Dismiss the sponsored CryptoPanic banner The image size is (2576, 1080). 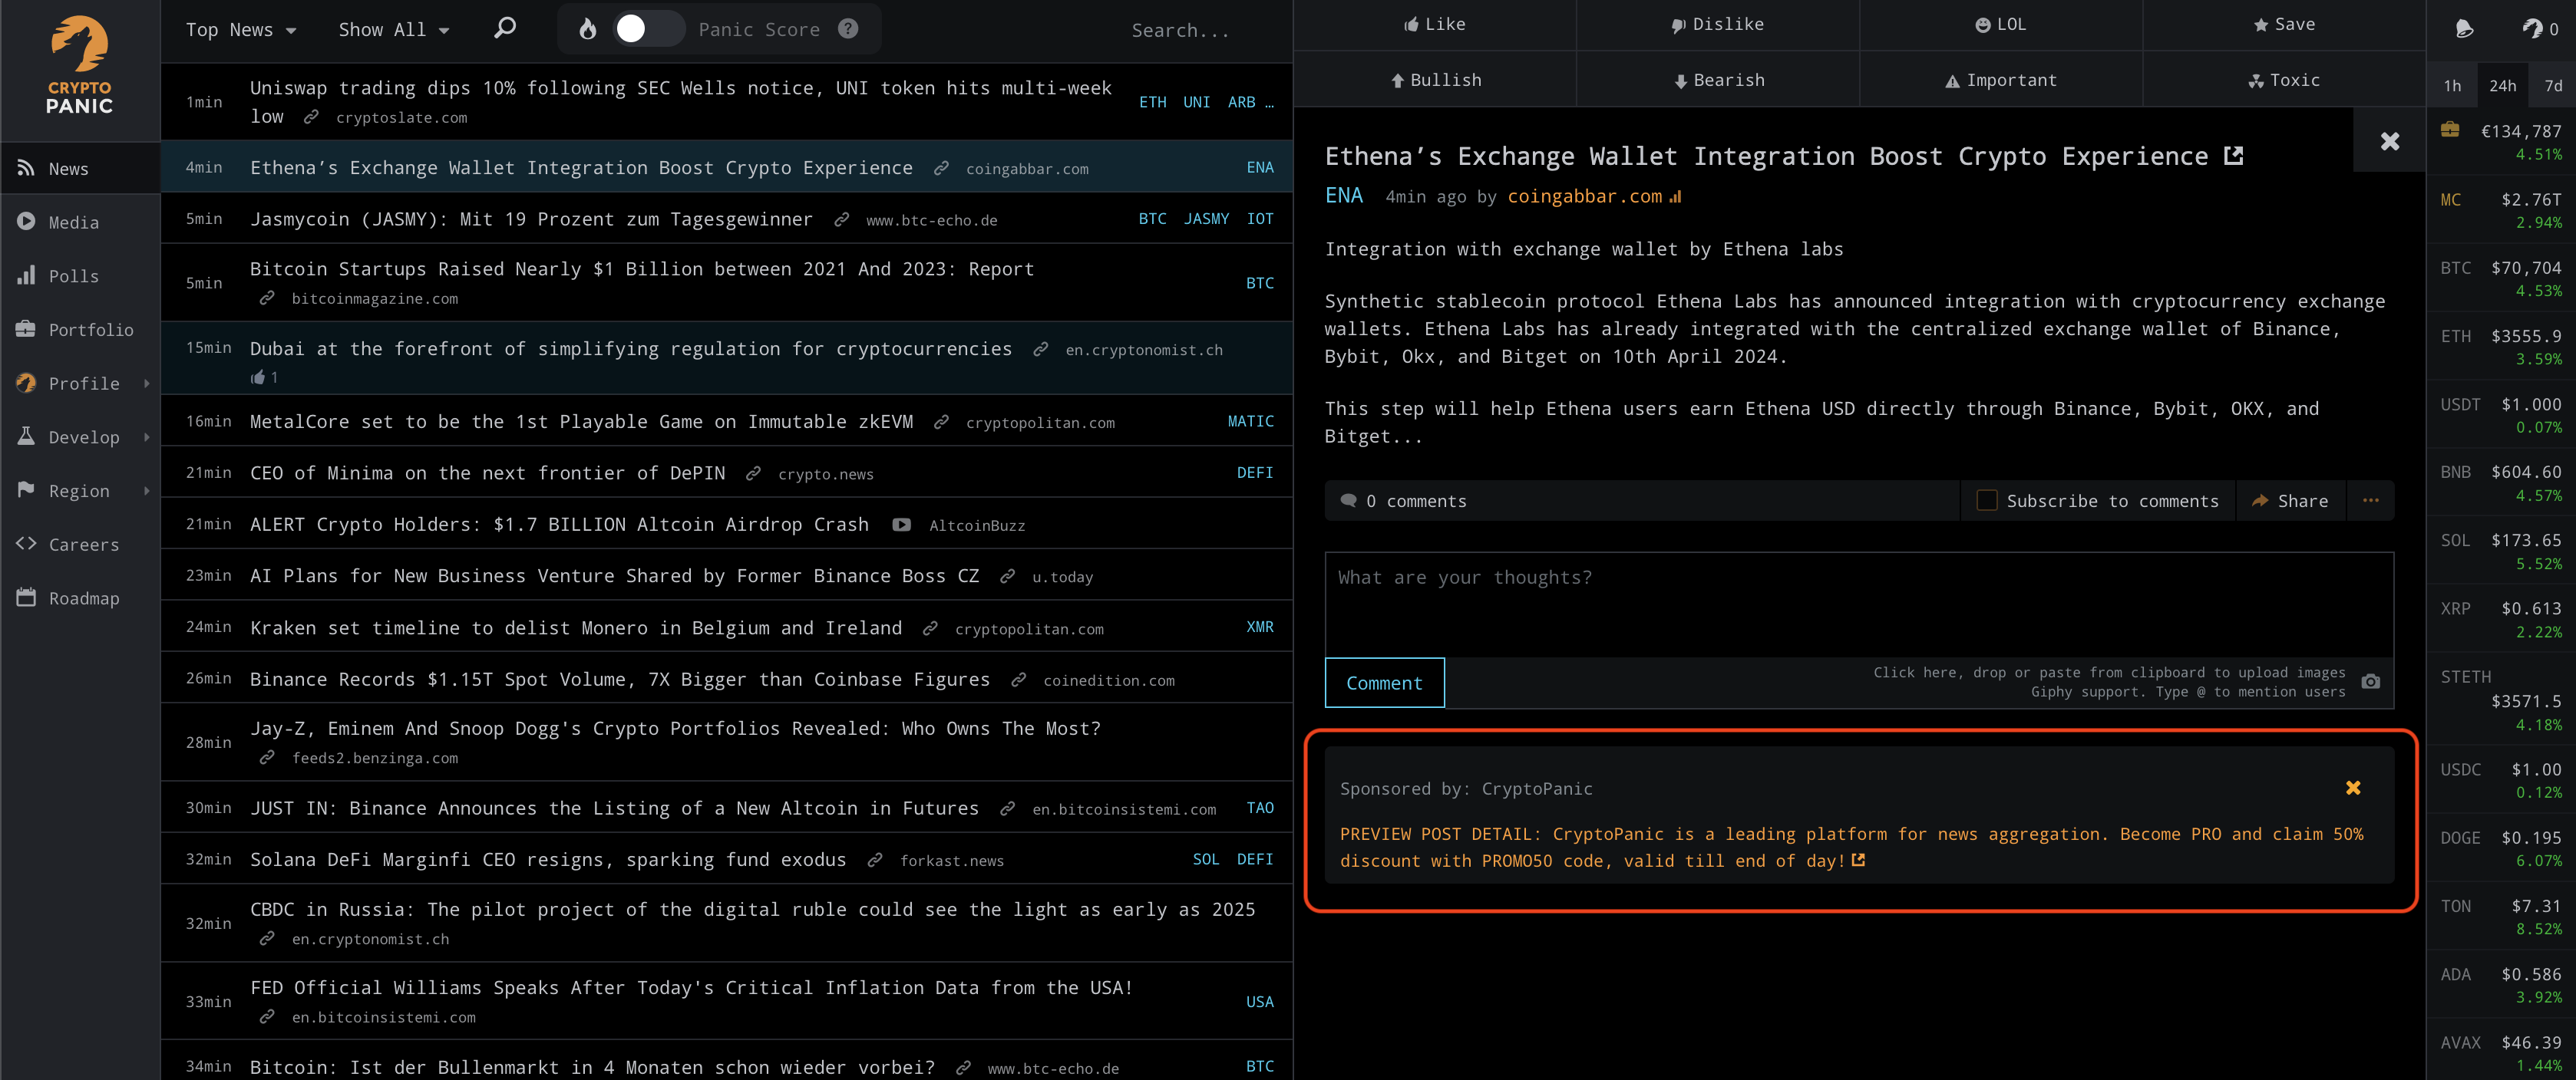pos(2353,789)
